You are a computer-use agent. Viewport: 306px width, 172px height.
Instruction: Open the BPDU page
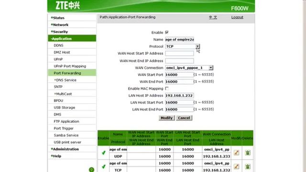[58, 101]
